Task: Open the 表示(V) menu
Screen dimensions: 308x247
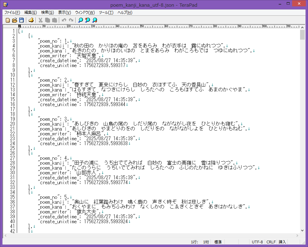Action: pos(64,13)
